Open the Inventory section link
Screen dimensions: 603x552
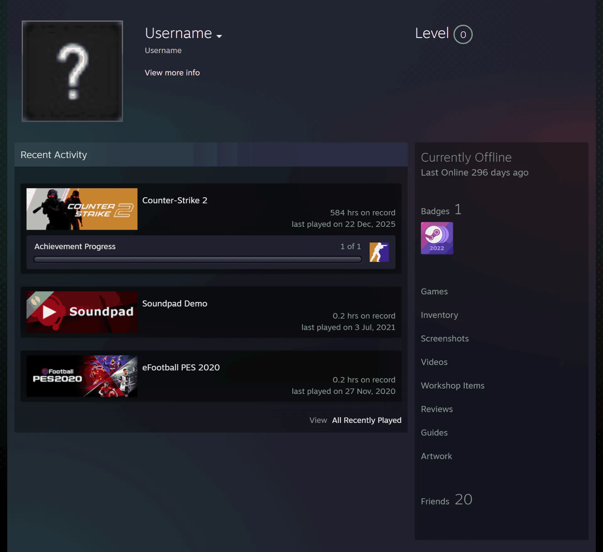click(439, 315)
